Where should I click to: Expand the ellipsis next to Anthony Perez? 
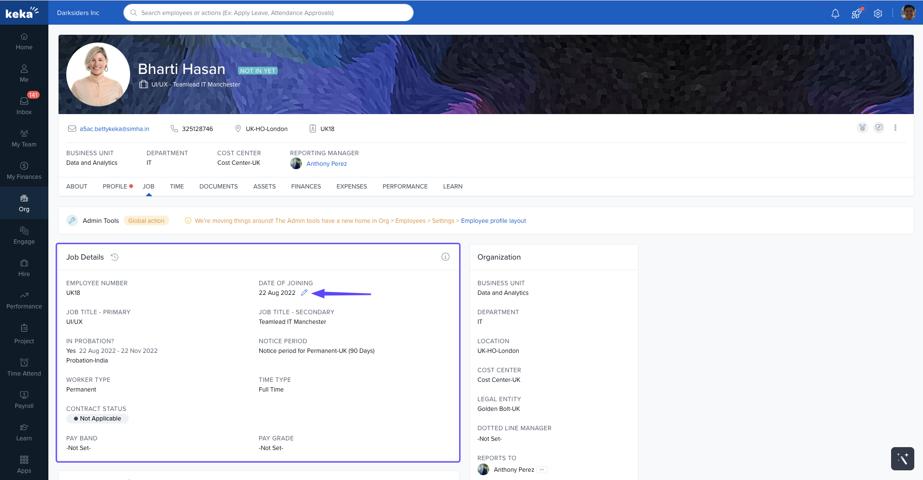542,470
